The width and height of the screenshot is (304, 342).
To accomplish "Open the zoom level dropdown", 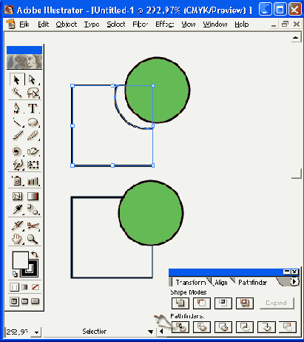I will [36, 332].
